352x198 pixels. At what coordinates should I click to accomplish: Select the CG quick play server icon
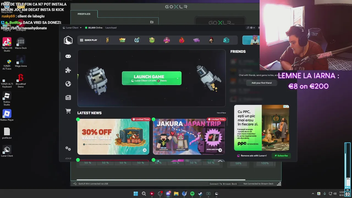pyautogui.click(x=137, y=40)
